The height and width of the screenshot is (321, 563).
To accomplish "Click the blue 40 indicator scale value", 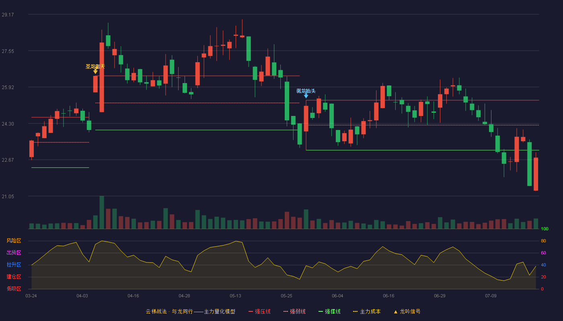I will pyautogui.click(x=543, y=265).
